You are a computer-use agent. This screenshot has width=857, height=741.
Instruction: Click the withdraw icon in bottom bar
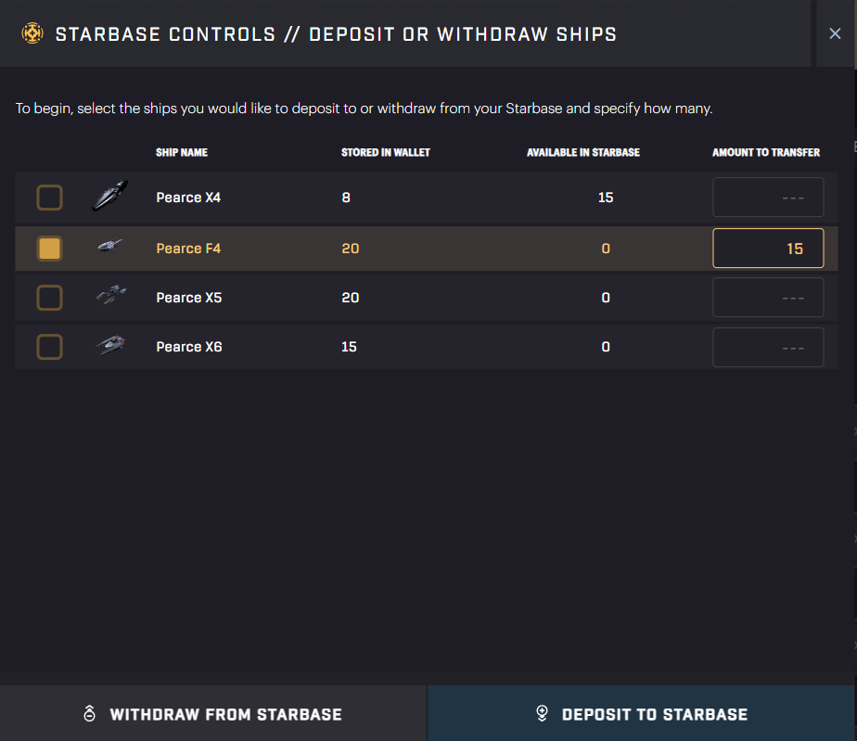tap(89, 714)
